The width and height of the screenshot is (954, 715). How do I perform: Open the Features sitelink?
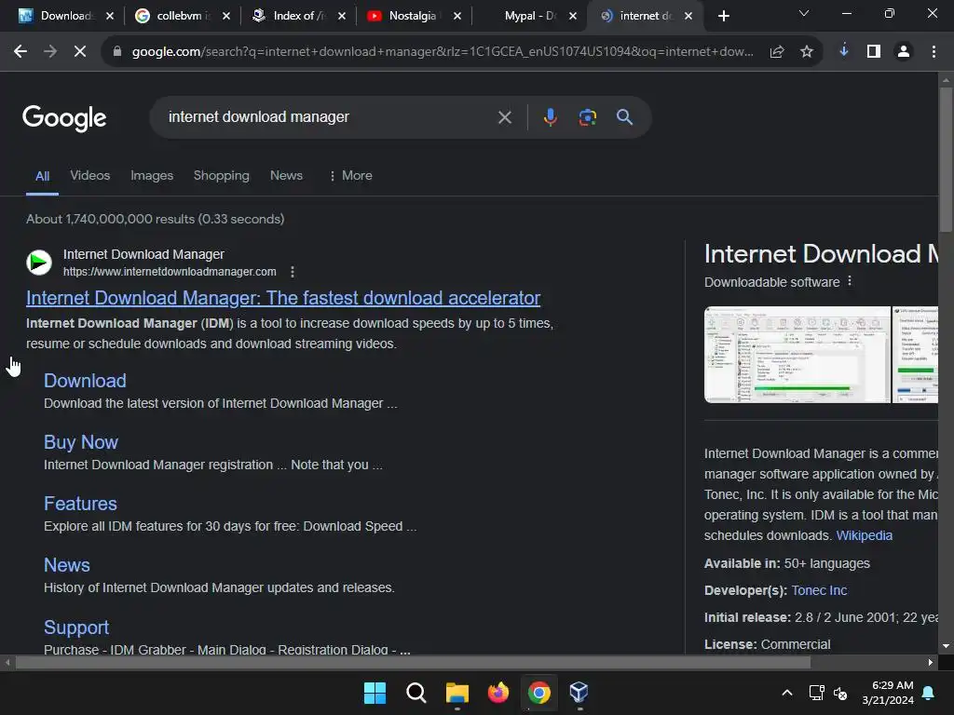pyautogui.click(x=80, y=504)
